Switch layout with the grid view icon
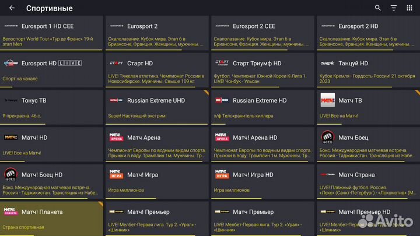The image size is (420, 236). coord(409,8)
